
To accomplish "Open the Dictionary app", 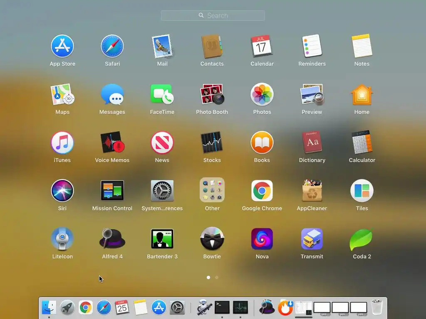I will click(312, 142).
